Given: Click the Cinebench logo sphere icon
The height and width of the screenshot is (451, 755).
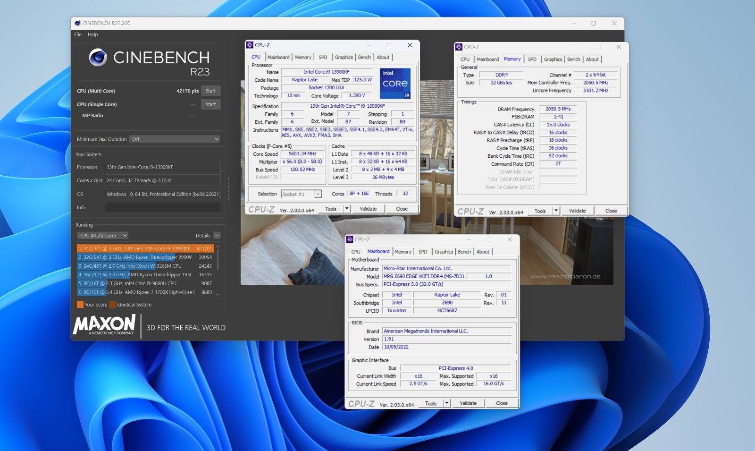Looking at the screenshot, I should [x=98, y=57].
